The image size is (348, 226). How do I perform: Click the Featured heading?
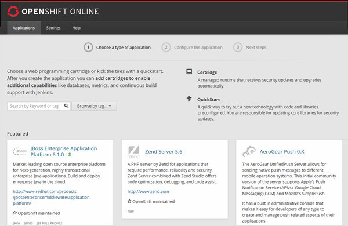click(x=17, y=133)
